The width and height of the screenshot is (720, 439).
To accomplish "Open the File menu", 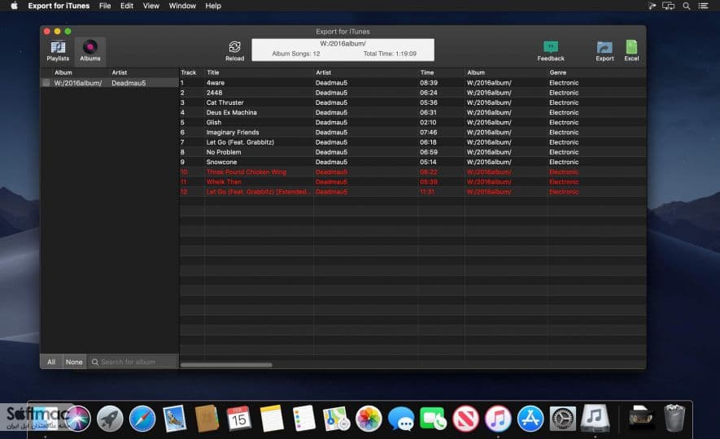I will tap(105, 6).
